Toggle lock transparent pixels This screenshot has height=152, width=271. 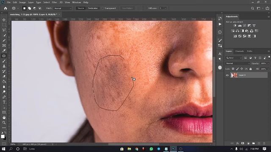click(233, 69)
